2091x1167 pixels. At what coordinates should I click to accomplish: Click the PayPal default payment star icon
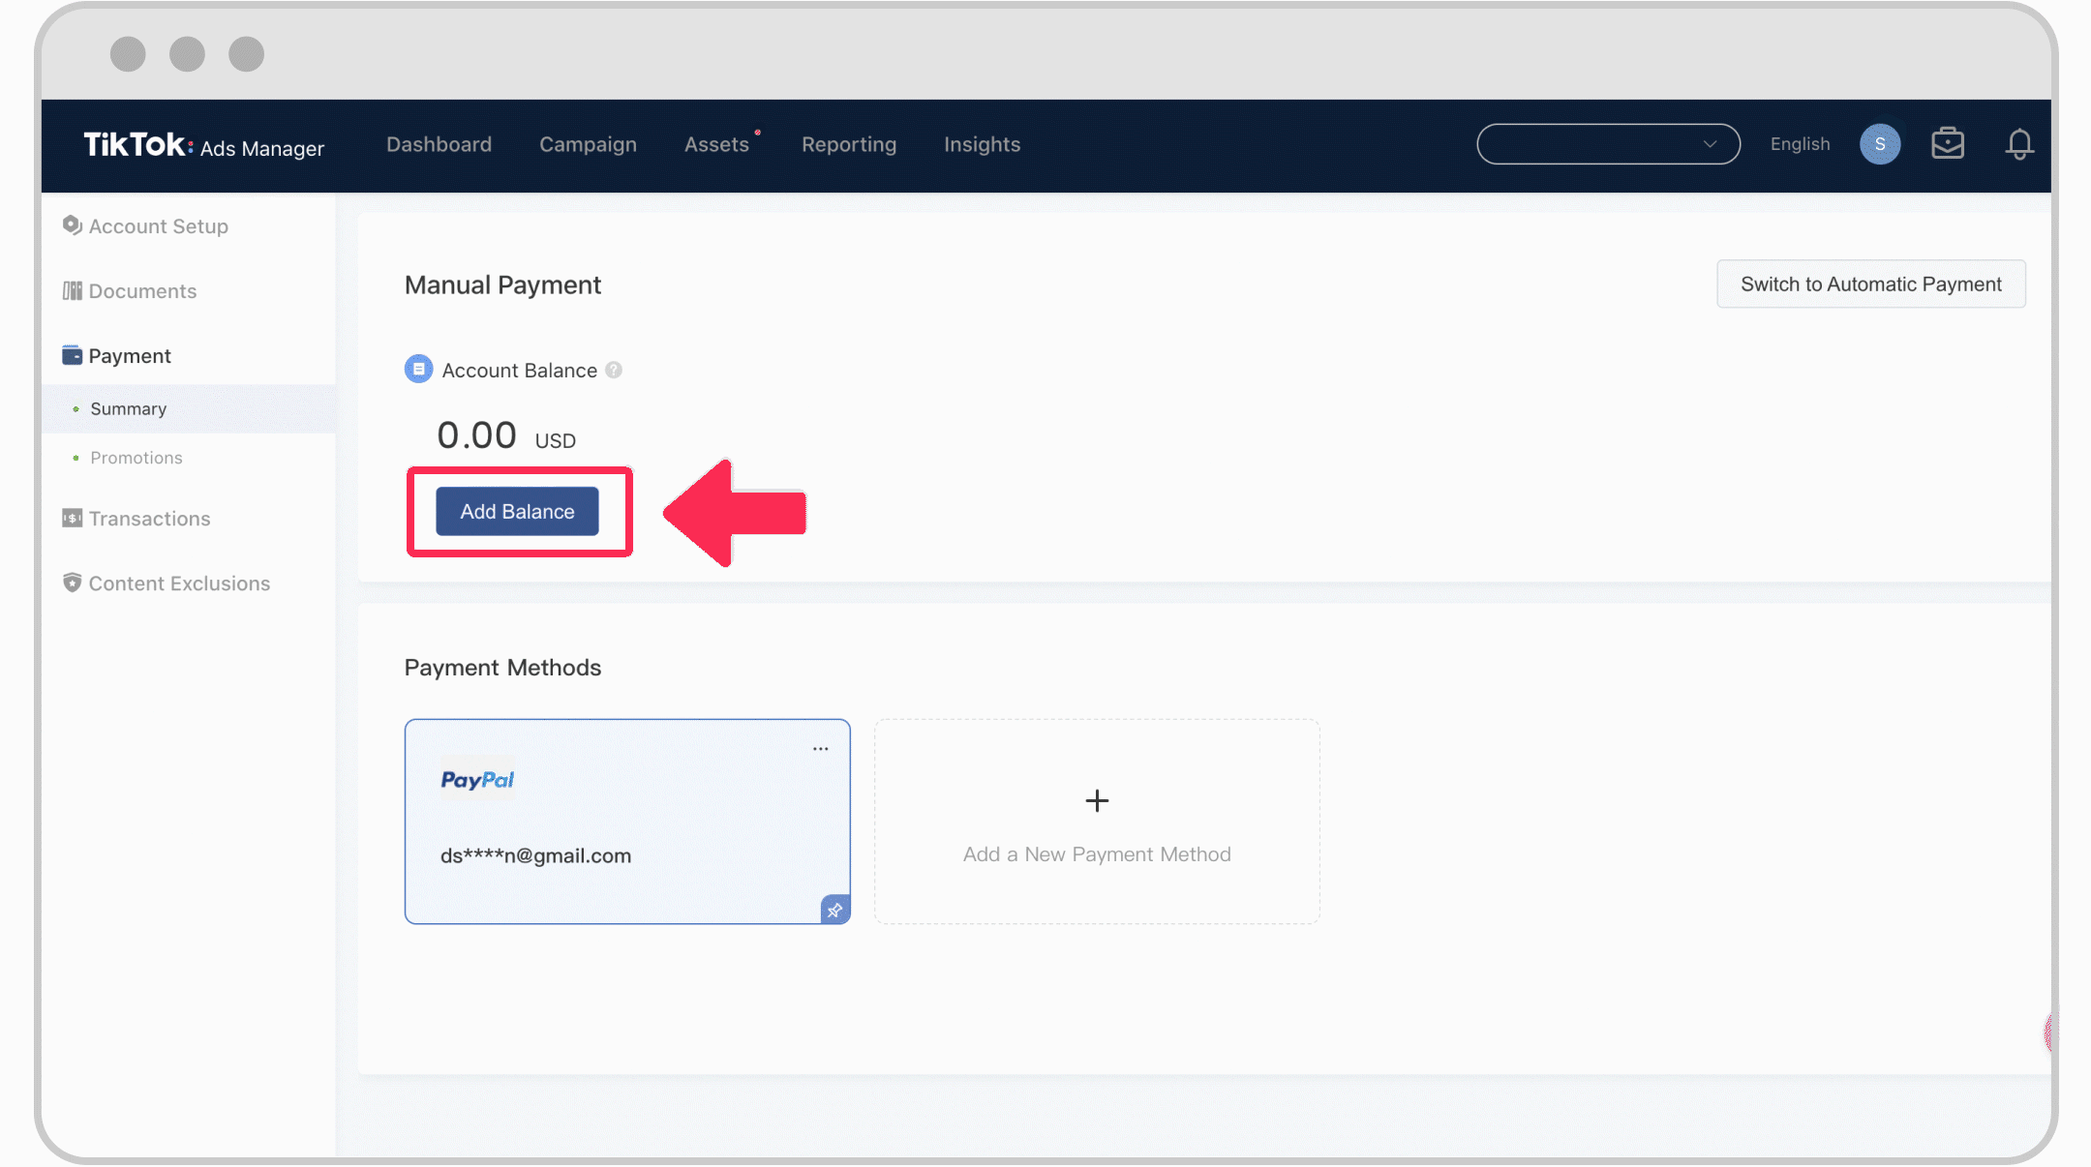click(x=834, y=910)
